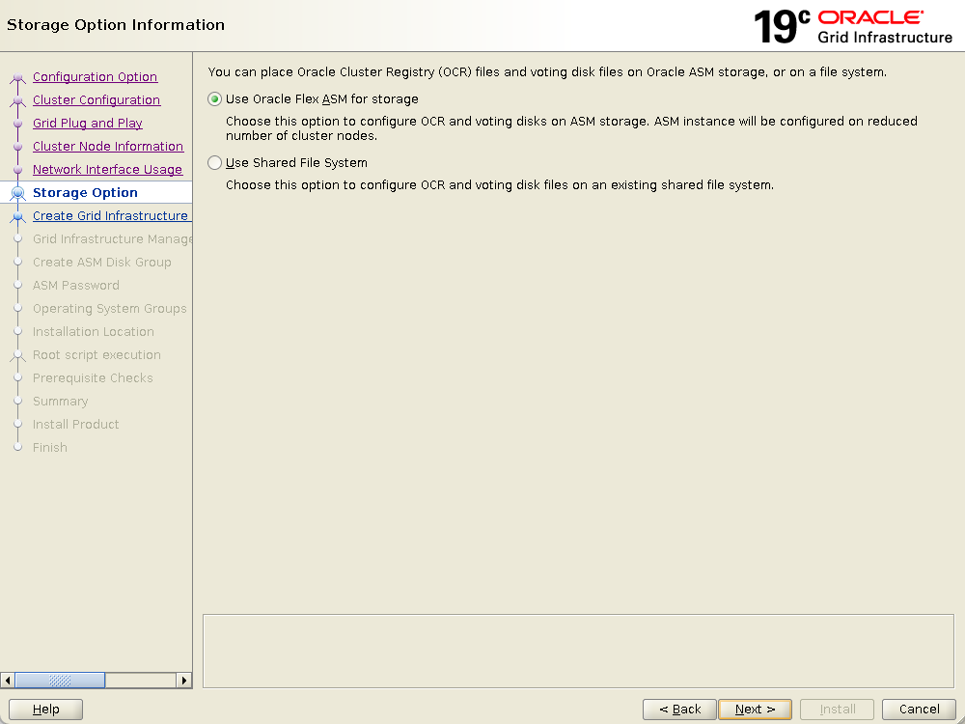Click the Grid Plug and Play step bullet
The image size is (965, 724).
tap(17, 124)
